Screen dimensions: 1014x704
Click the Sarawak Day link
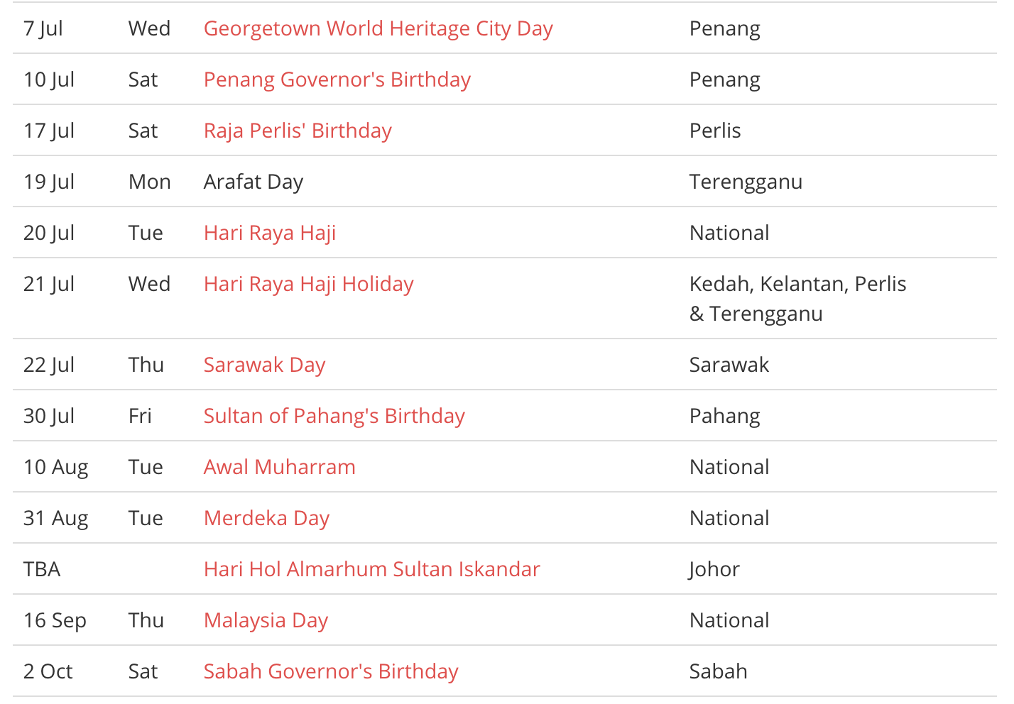(x=264, y=365)
